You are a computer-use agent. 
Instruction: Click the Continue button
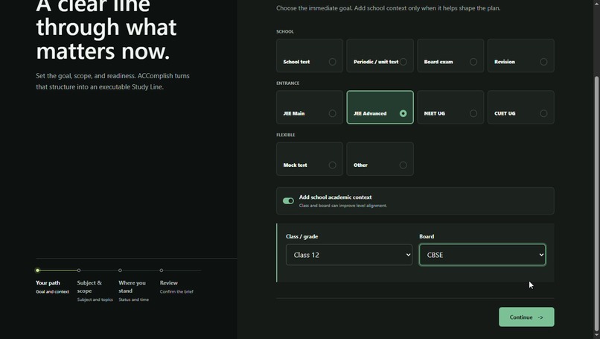tap(526, 317)
